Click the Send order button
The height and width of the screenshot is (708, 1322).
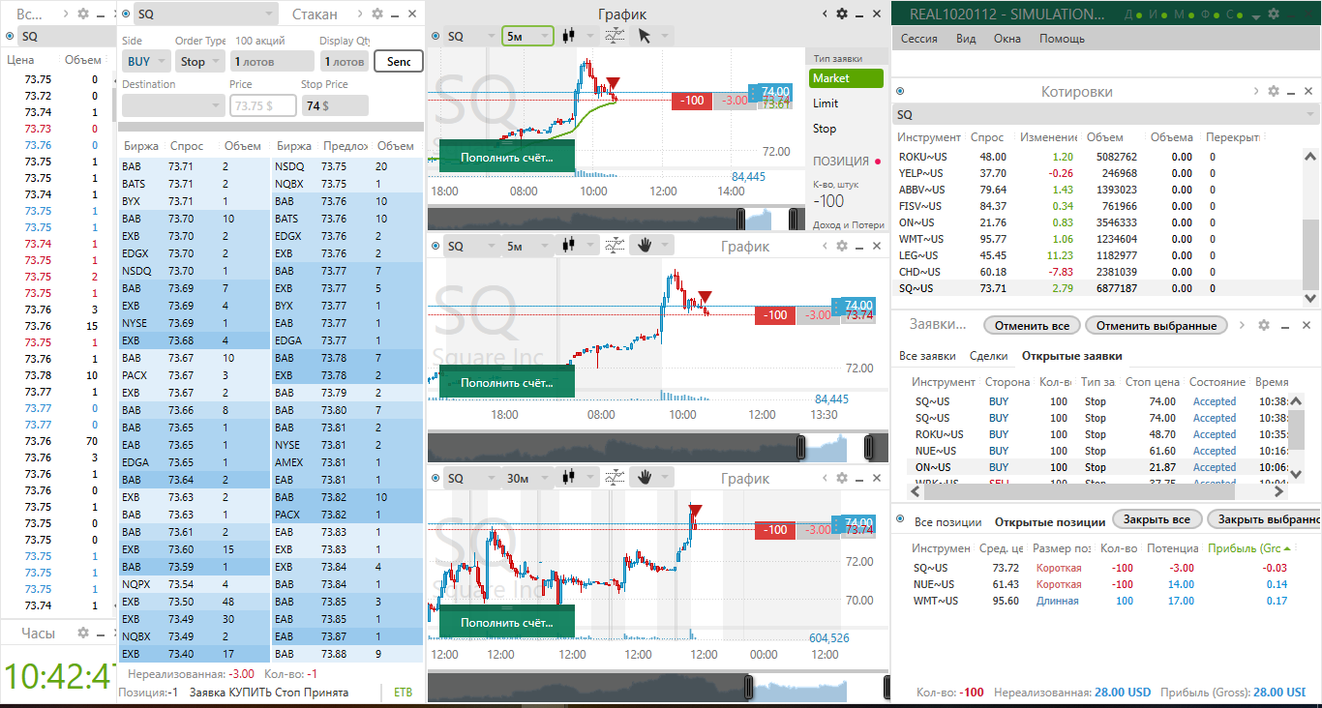point(399,61)
